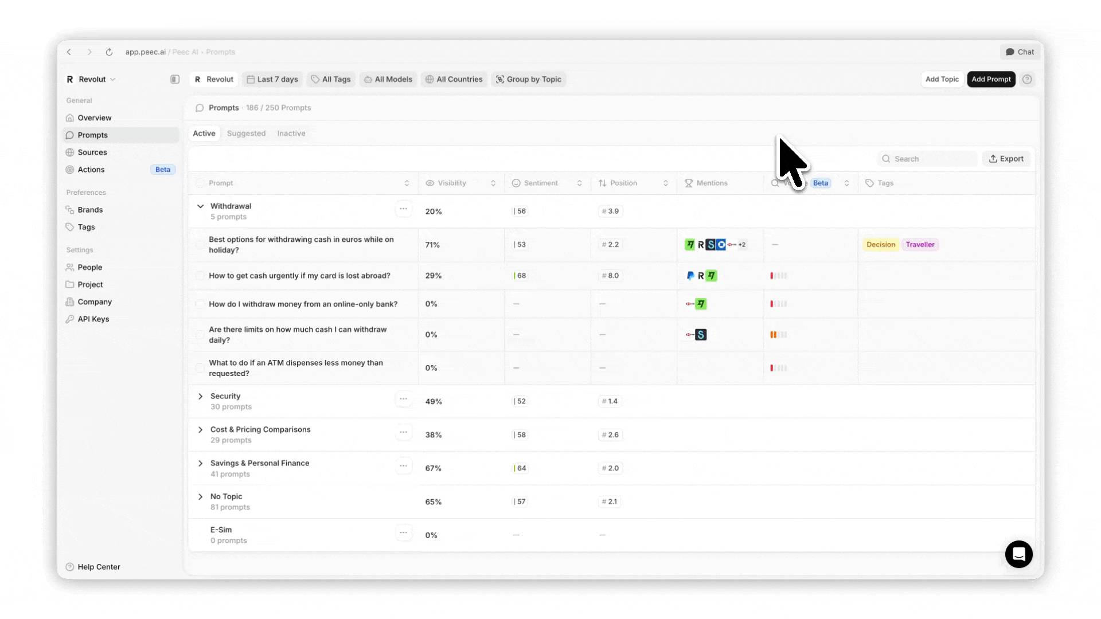Select the checkbox for the Withdrawal group
The width and height of the screenshot is (1101, 619).
point(200,211)
